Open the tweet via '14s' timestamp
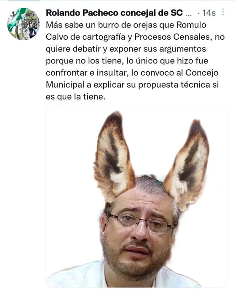 point(209,13)
